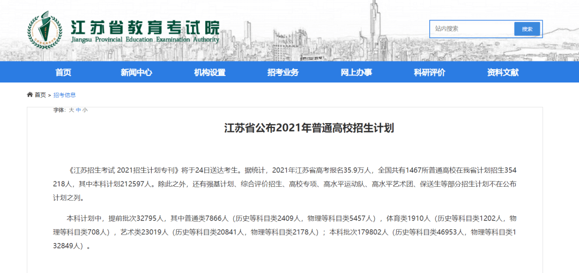This screenshot has width=579, height=273.
Task: Click 招考信息 breadcrumb link
Action: pos(65,95)
